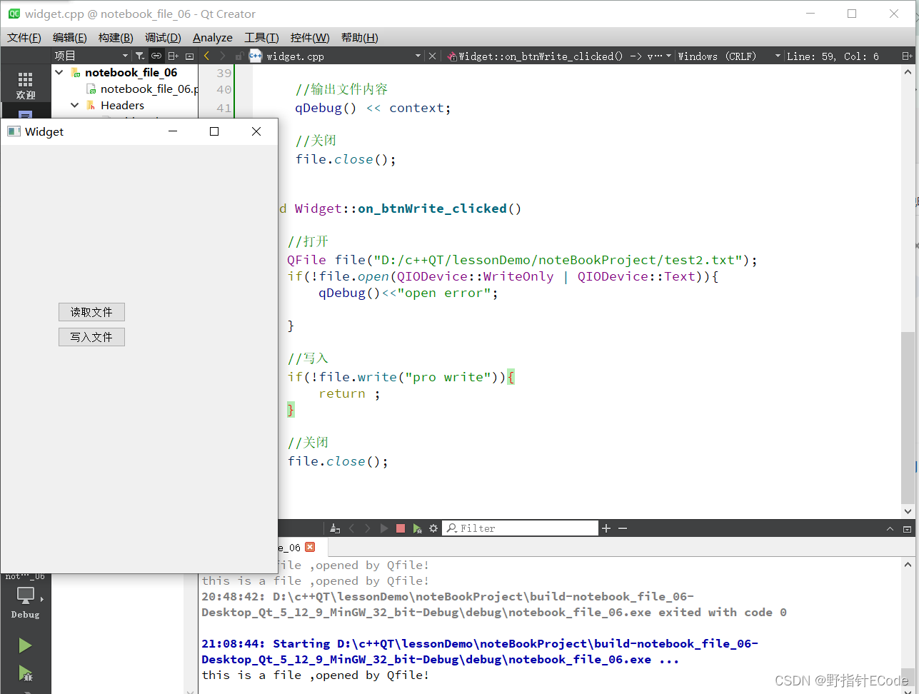Click the qDebug()<<"open error" line
Viewport: 919px width, 694px height.
(408, 293)
